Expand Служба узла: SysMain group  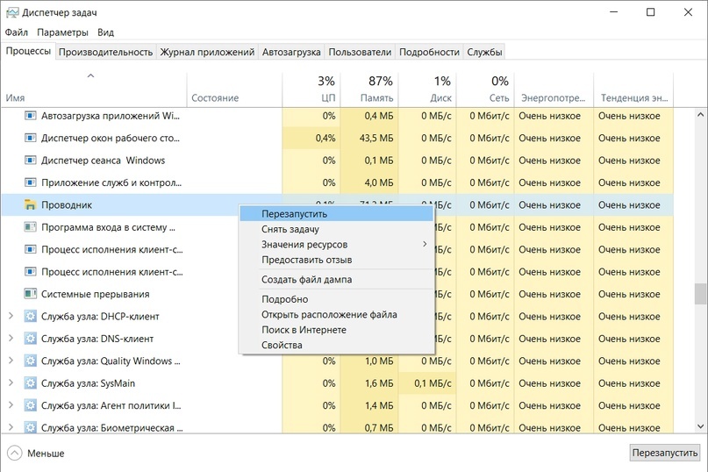click(x=11, y=383)
